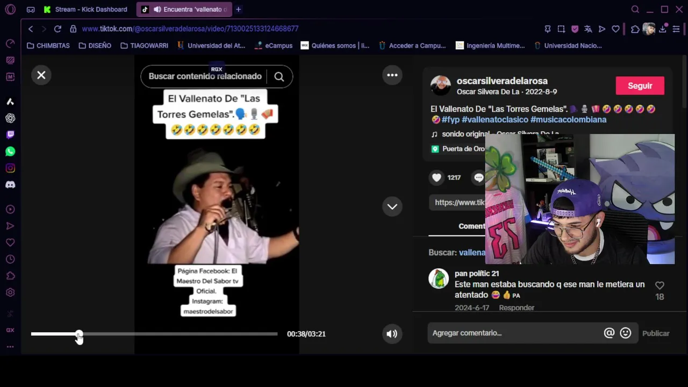Open sidebar Extensions cube icon

pyautogui.click(x=10, y=276)
